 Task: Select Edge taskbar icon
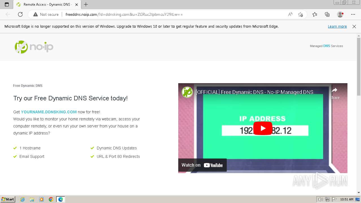[61, 199]
